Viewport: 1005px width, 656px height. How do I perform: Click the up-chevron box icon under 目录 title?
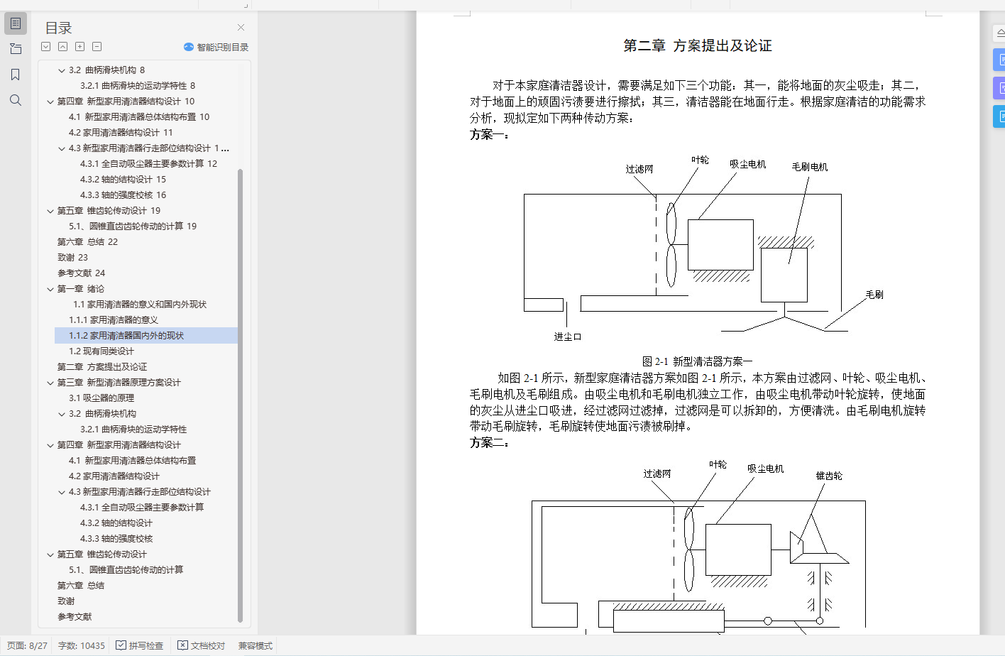63,47
